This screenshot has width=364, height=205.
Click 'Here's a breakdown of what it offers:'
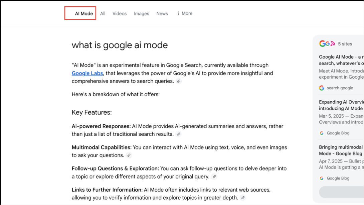click(116, 94)
